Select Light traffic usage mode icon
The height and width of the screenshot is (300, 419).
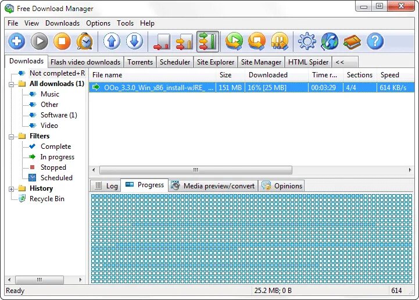click(162, 42)
